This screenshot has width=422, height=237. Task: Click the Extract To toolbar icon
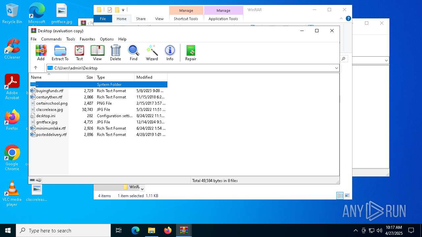click(60, 53)
